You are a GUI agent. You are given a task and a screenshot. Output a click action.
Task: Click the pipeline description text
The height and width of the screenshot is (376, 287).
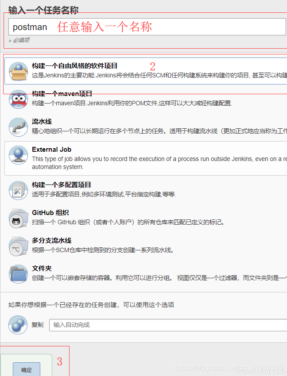[x=159, y=131]
